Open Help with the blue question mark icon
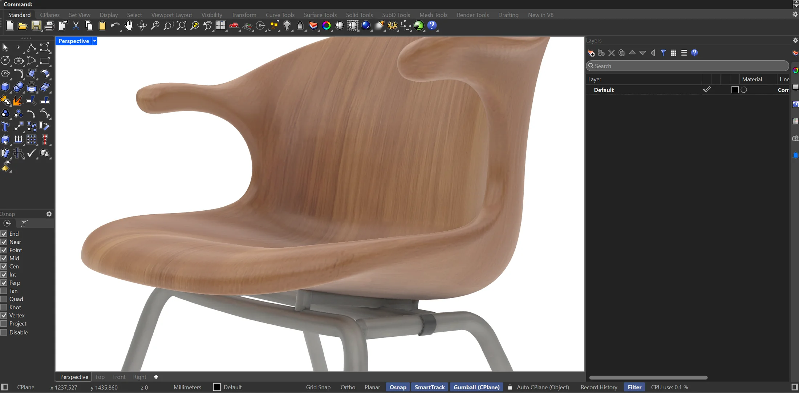 (x=432, y=26)
